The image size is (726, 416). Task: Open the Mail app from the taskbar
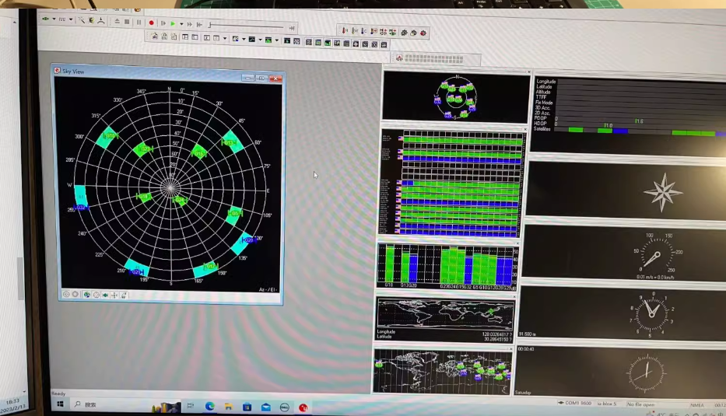pos(266,407)
